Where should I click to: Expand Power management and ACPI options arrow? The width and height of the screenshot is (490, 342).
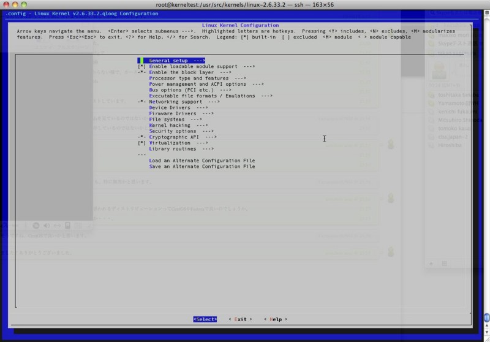[x=258, y=84]
